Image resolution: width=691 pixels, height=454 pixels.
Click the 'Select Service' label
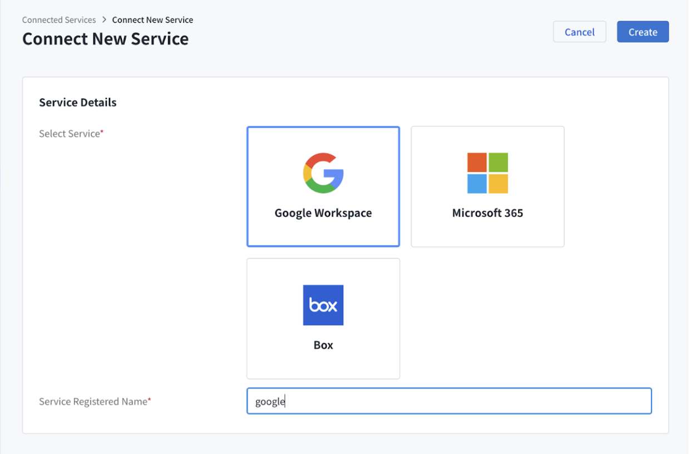pyautogui.click(x=71, y=134)
